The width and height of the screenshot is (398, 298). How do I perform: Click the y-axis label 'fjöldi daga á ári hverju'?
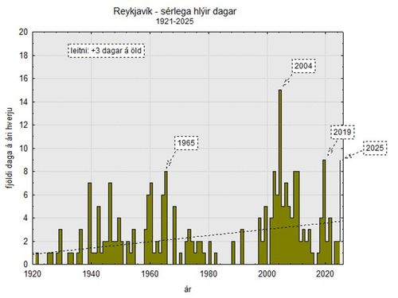(x=10, y=149)
